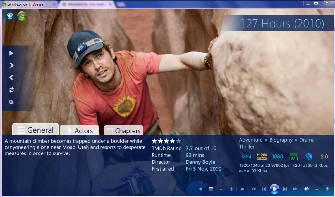The height and width of the screenshot is (197, 335).
Task: Click 'h264 at 2043 Kbps' text
Action: pyautogui.click(x=310, y=165)
